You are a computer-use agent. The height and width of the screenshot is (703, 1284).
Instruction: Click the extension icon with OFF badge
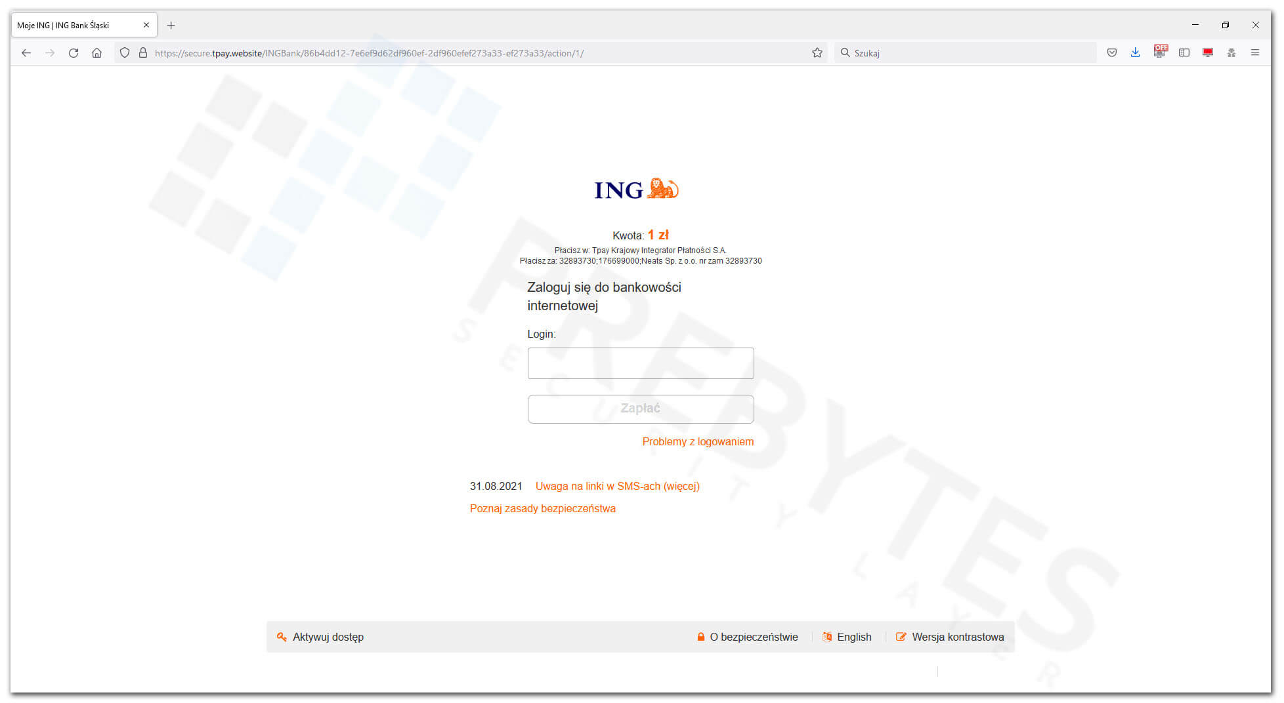(x=1160, y=52)
